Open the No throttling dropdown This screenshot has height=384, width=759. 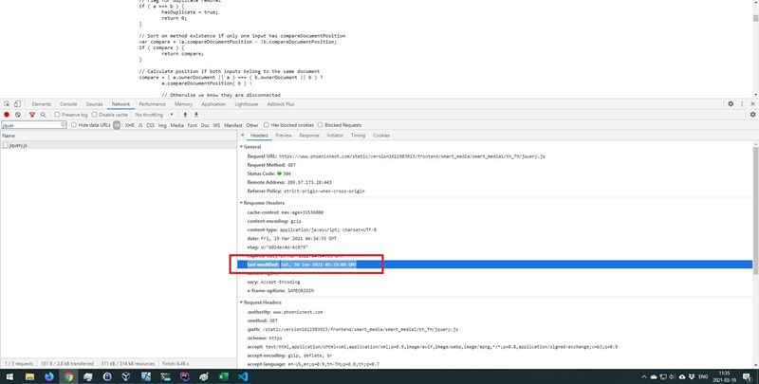click(153, 115)
